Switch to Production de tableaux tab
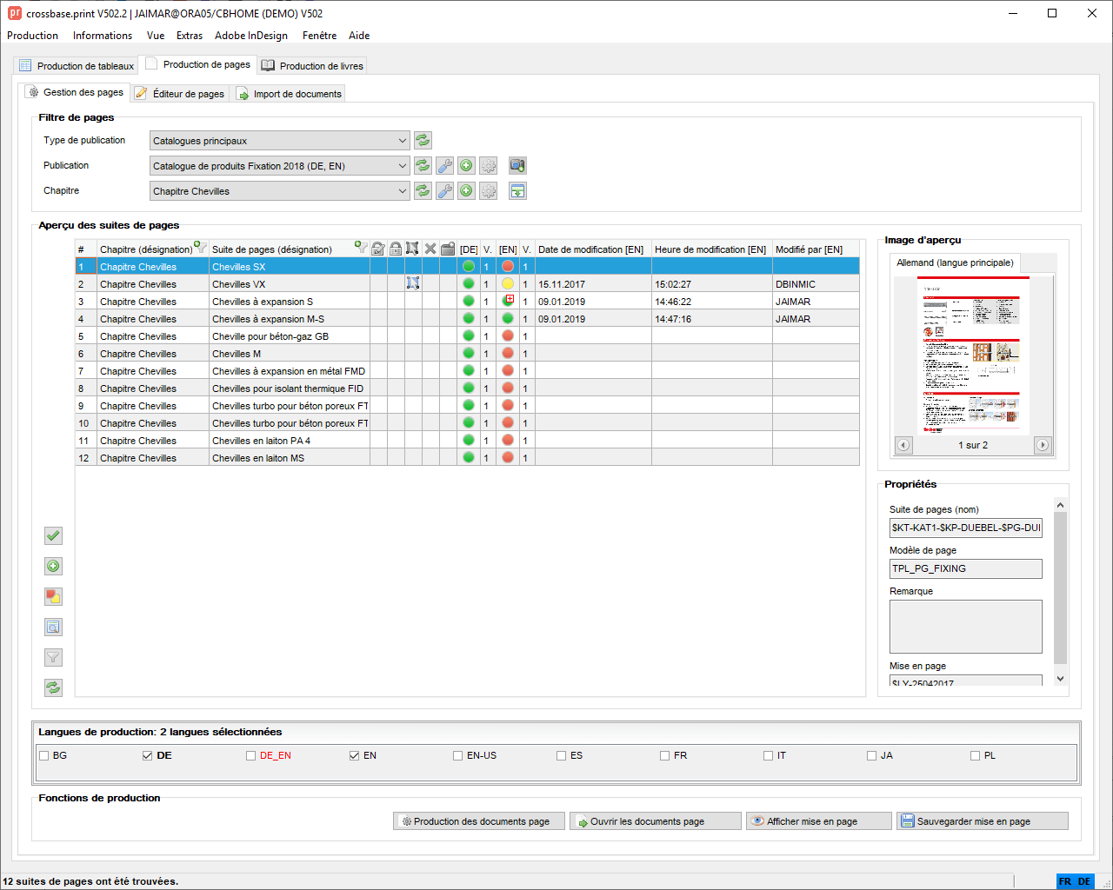 [77, 66]
